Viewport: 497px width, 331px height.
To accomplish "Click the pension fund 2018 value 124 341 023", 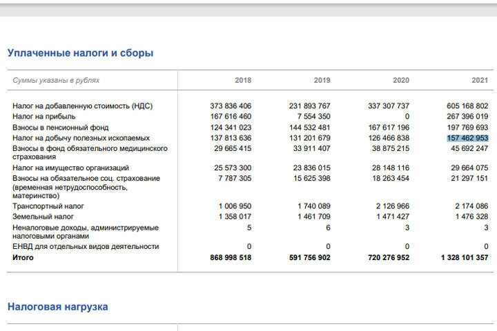I will pyautogui.click(x=231, y=128).
